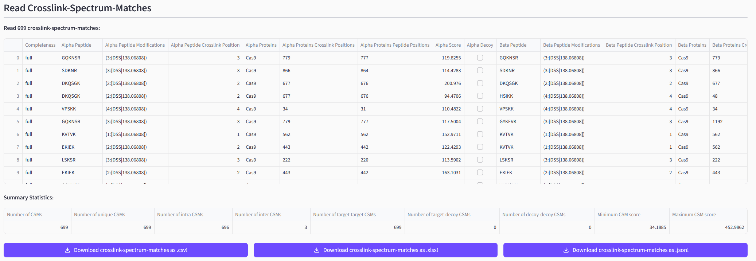Click the download icon on the .xlsx button
Viewport: 756px width, 261px height.
(x=317, y=250)
